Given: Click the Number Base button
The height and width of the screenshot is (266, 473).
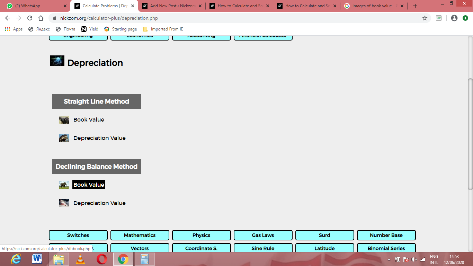Looking at the screenshot, I should [x=386, y=235].
